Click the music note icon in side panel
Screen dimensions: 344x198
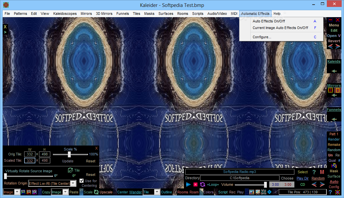pos(334,166)
